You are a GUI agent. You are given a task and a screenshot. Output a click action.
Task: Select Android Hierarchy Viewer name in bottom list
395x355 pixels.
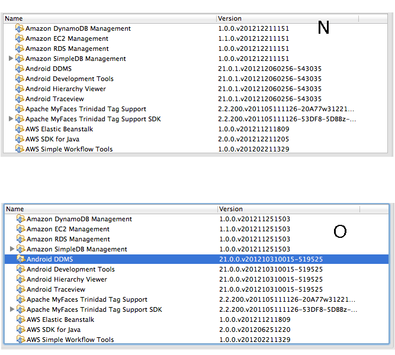click(x=67, y=280)
